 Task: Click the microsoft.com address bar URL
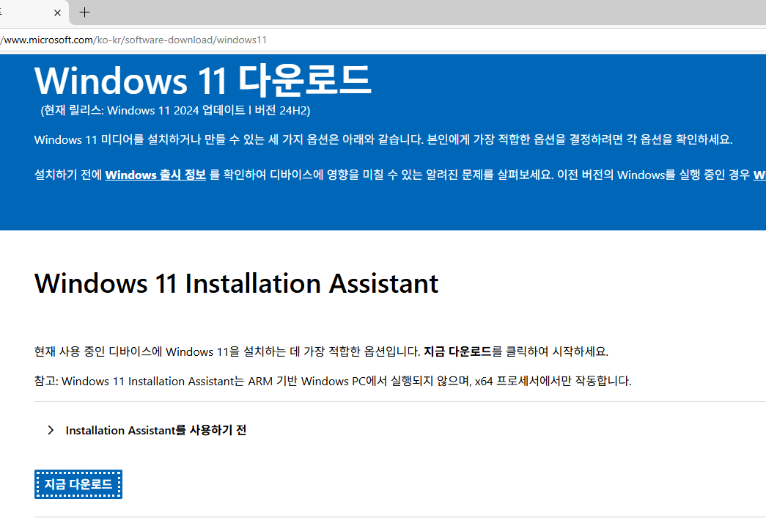(134, 40)
